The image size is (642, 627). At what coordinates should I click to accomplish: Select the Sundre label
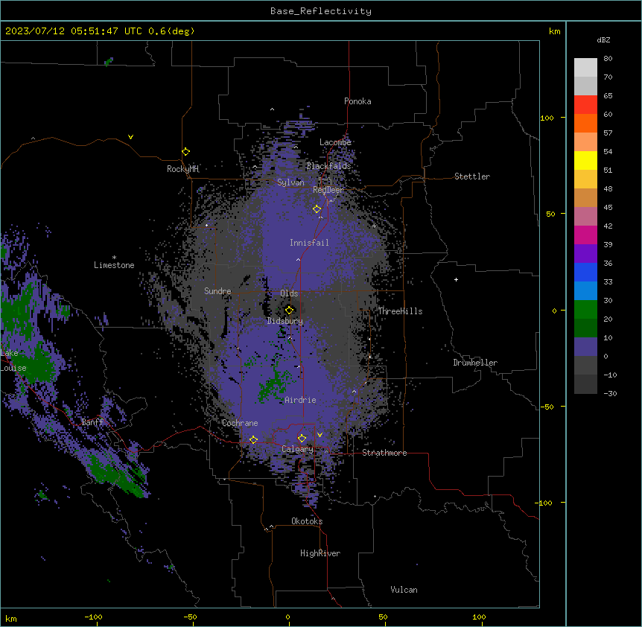click(x=217, y=291)
